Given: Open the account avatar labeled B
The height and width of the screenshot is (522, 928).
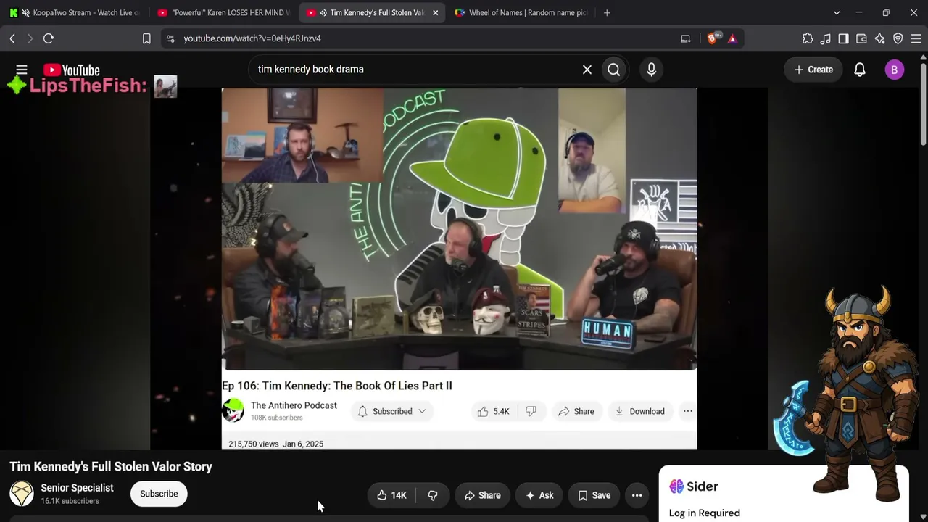Looking at the screenshot, I should coord(894,70).
